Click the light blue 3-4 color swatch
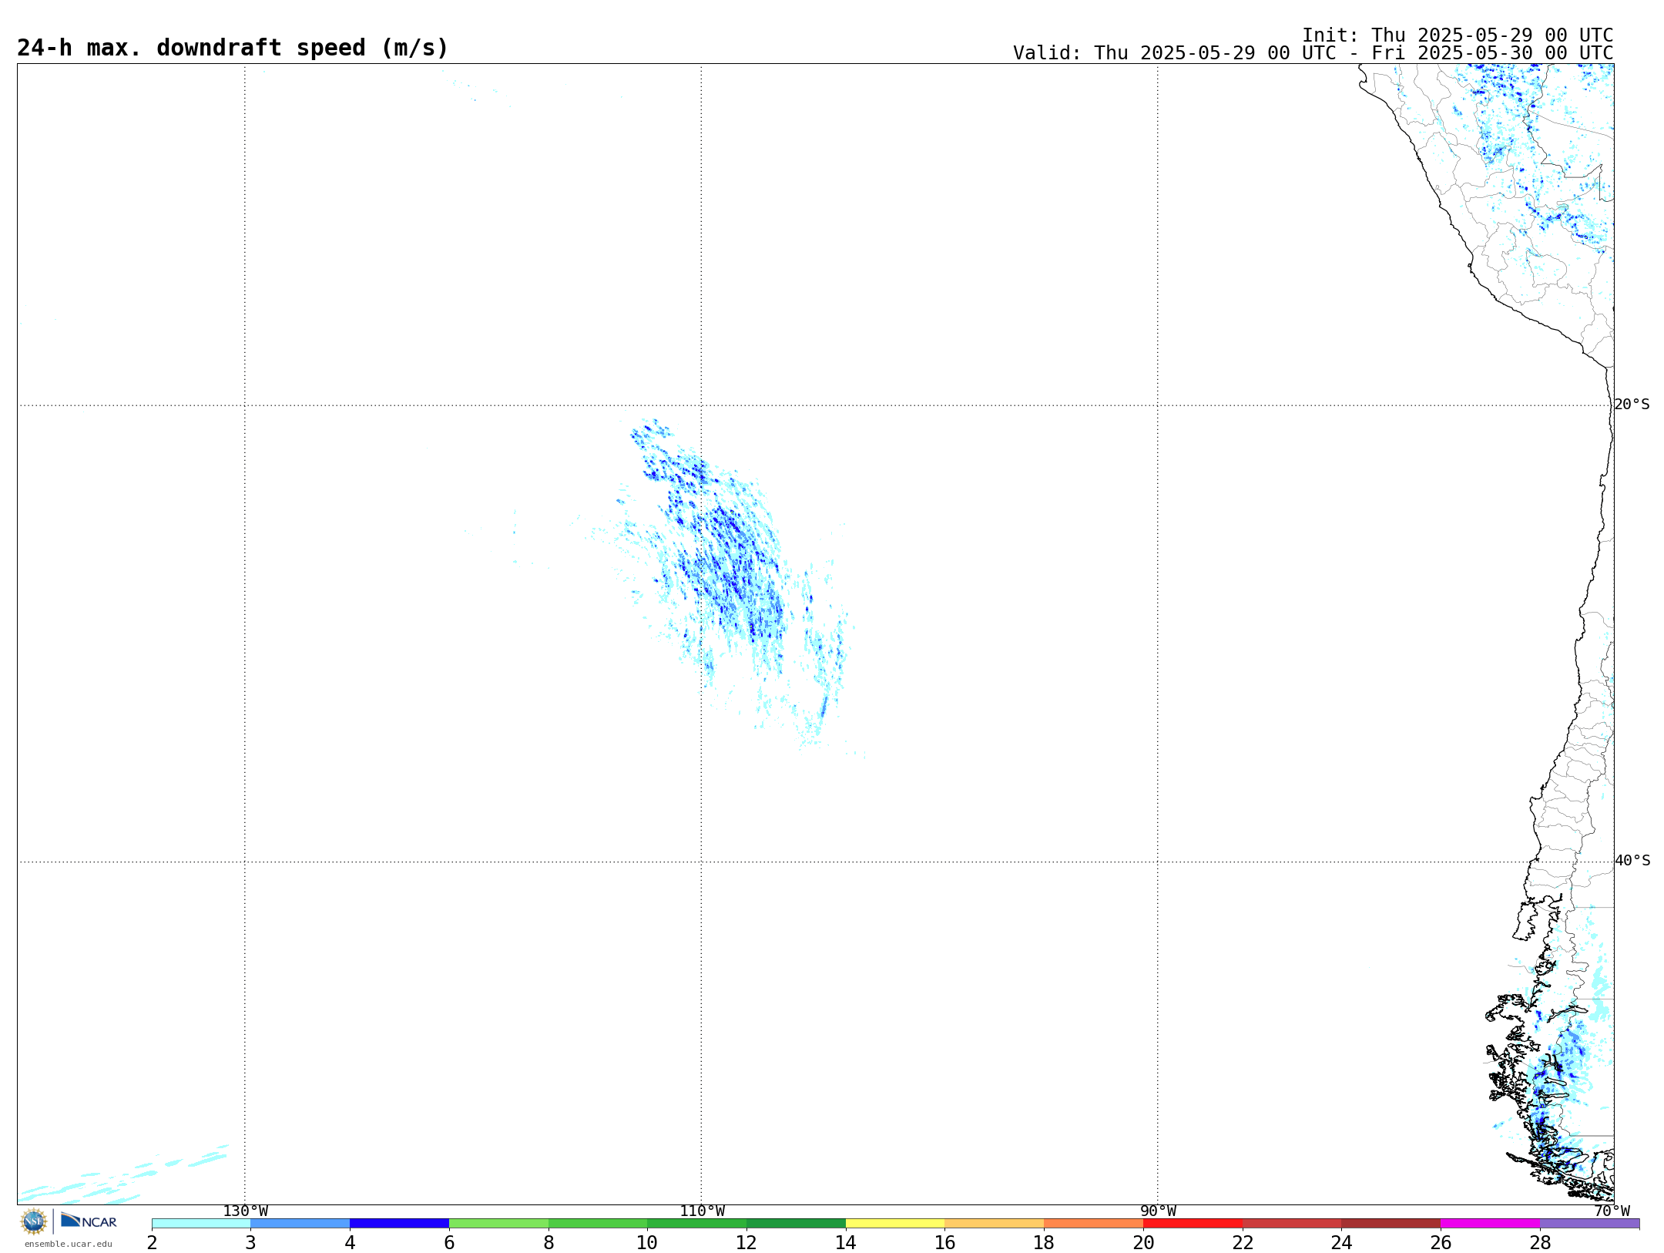The height and width of the screenshot is (1253, 1664). coord(300,1223)
